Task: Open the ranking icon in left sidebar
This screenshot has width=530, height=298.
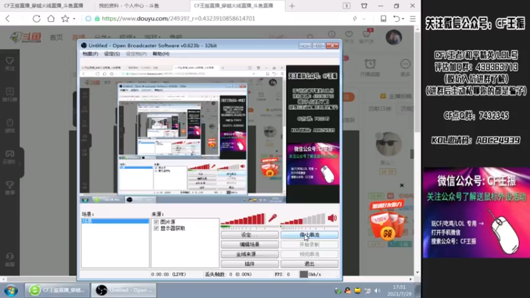Action: [10, 92]
